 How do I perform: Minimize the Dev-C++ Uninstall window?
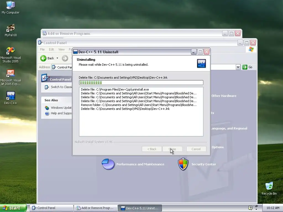(x=194, y=52)
